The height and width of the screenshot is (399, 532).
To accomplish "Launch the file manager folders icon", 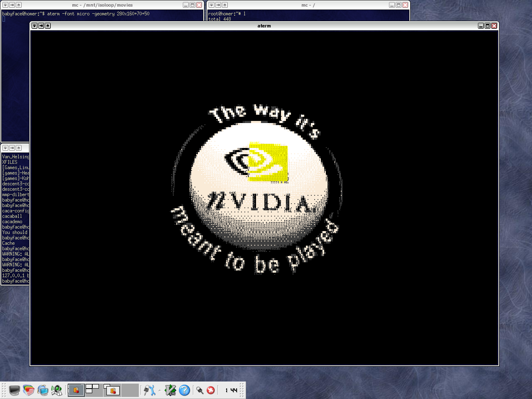I will coord(28,390).
